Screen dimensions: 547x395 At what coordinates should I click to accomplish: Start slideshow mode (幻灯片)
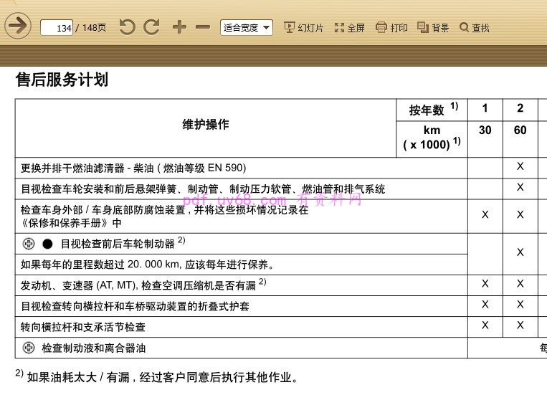tap(303, 28)
